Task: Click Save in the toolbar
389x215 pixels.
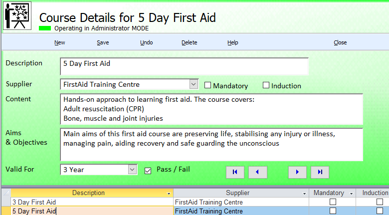Action: click(103, 42)
